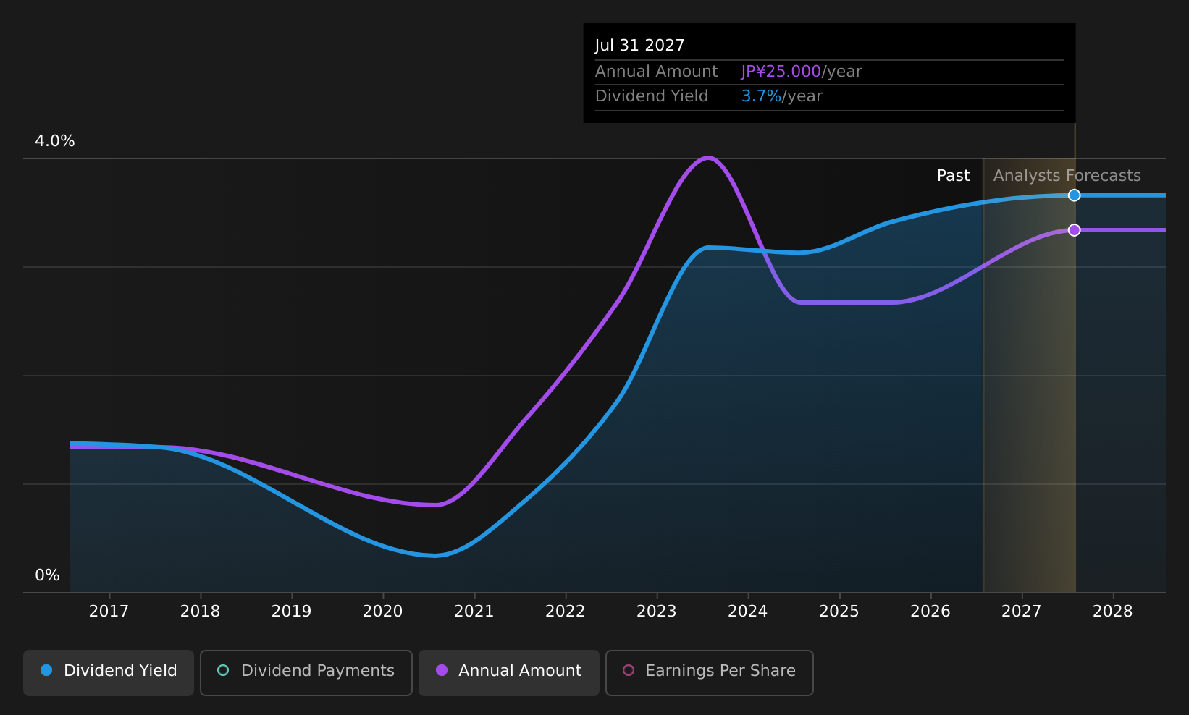
Task: Click the 2024 x-axis label
Action: pyautogui.click(x=747, y=612)
